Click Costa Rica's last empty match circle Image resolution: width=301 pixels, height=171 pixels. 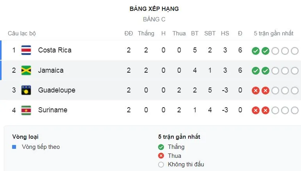tap(294, 51)
